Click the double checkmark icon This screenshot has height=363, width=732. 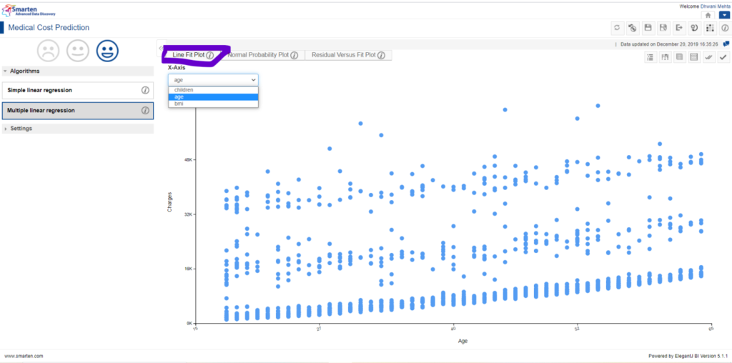708,57
